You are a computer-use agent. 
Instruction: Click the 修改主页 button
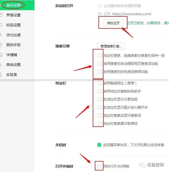click(113, 23)
